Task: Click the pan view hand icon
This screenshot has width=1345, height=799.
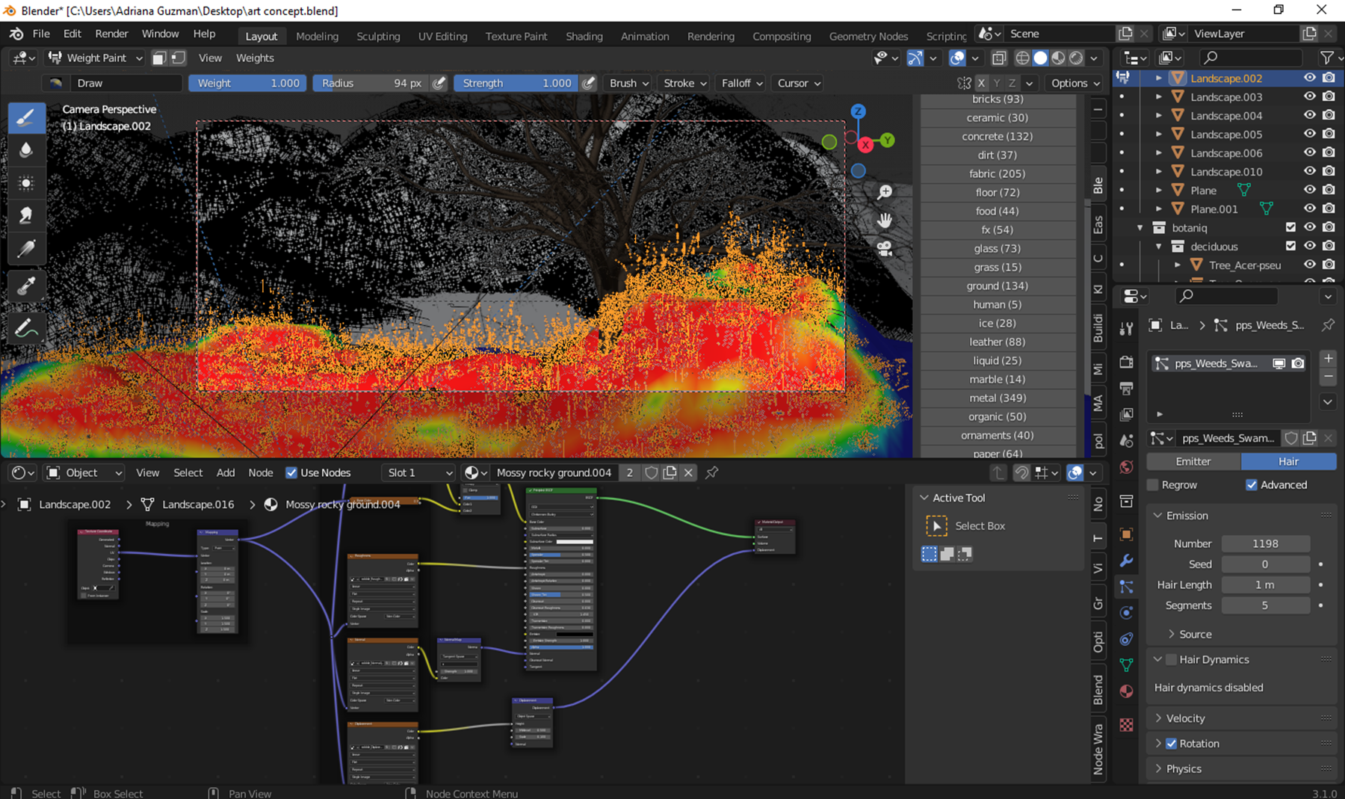Action: pos(885,220)
